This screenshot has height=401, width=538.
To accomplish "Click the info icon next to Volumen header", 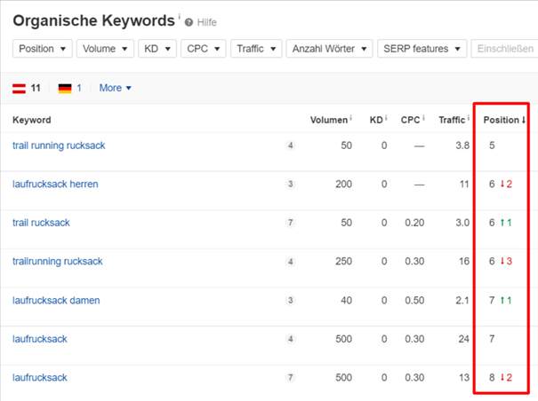I will click(350, 118).
